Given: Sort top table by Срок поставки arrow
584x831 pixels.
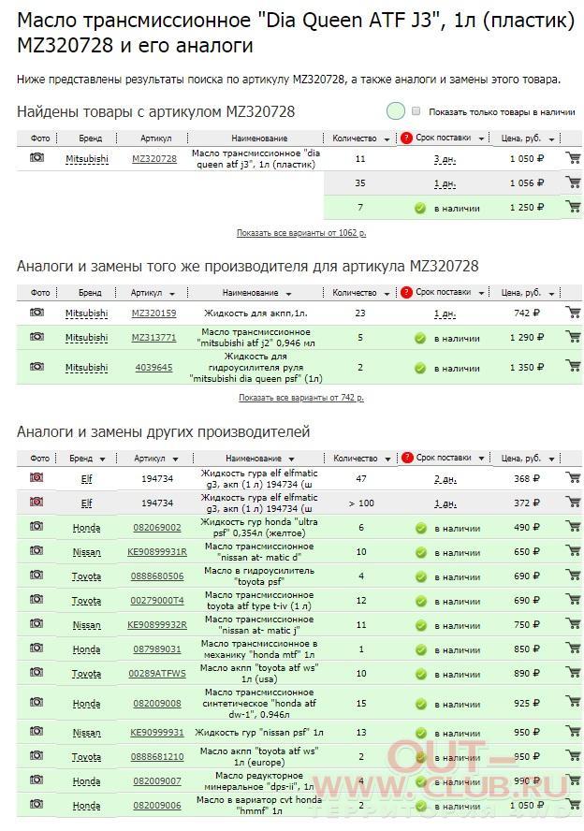Looking at the screenshot, I should pos(481,138).
